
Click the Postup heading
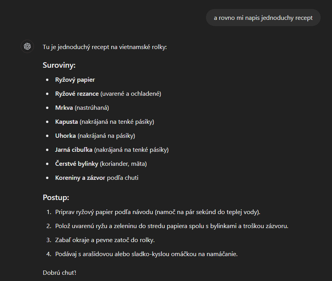(56, 197)
